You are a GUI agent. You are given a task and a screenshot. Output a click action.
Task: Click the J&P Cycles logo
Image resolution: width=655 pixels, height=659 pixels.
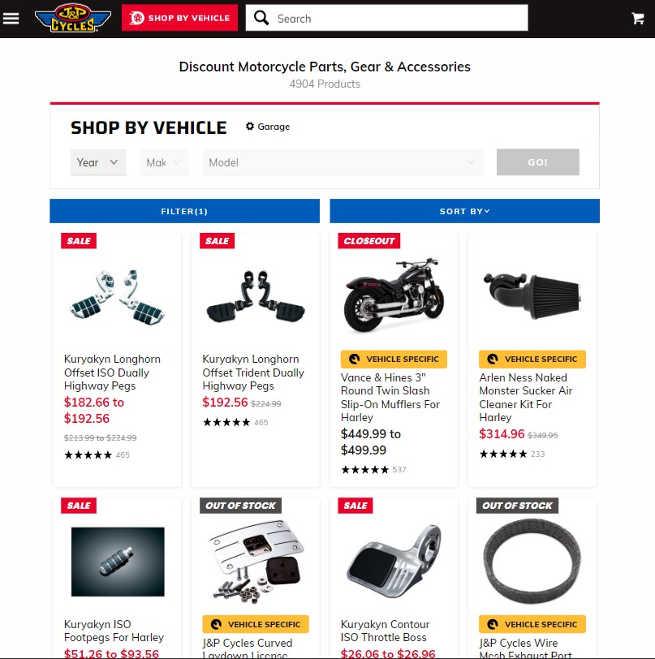[73, 18]
